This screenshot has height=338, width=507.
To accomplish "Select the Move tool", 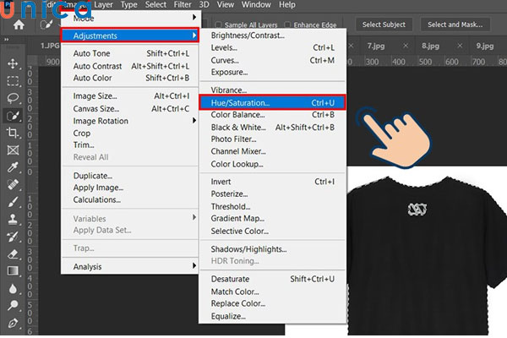I will (x=13, y=64).
